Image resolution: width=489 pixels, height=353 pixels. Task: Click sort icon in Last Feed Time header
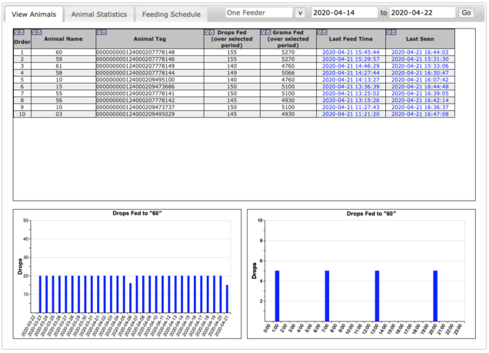point(323,32)
